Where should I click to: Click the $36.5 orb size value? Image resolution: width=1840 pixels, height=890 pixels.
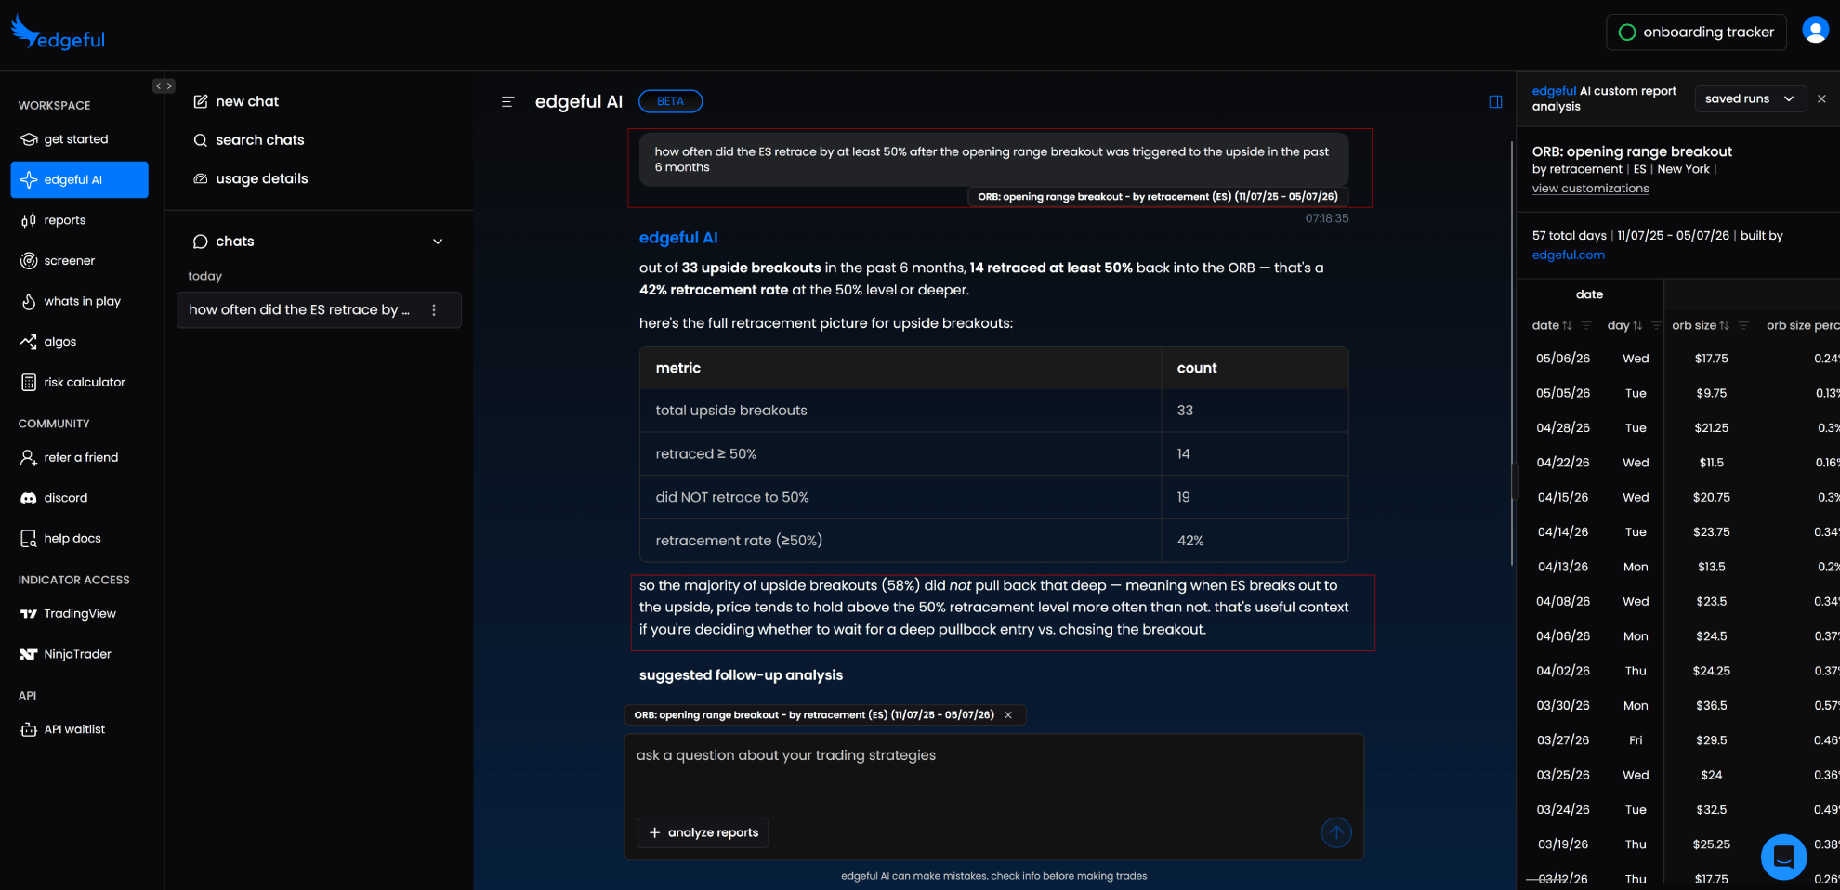click(x=1712, y=706)
